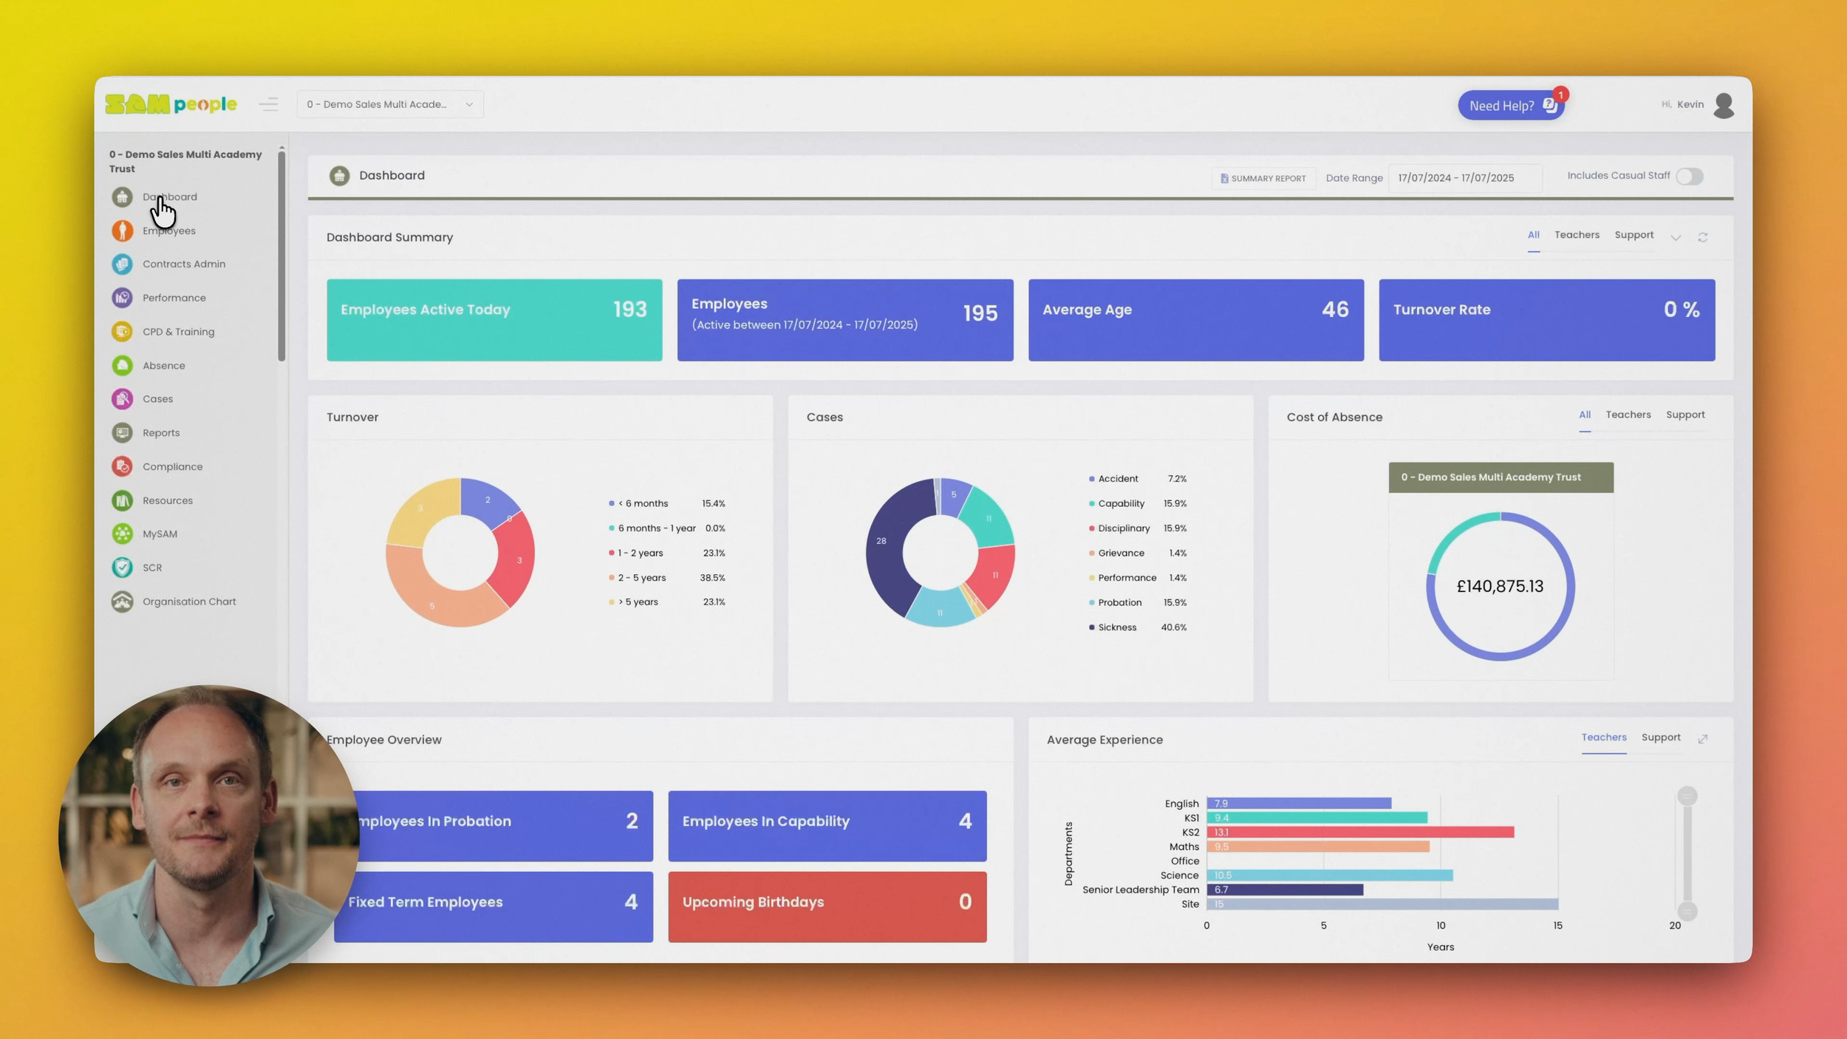The width and height of the screenshot is (1847, 1039).
Task: Open the Demo Sales Multi Academy dropdown
Action: point(389,104)
